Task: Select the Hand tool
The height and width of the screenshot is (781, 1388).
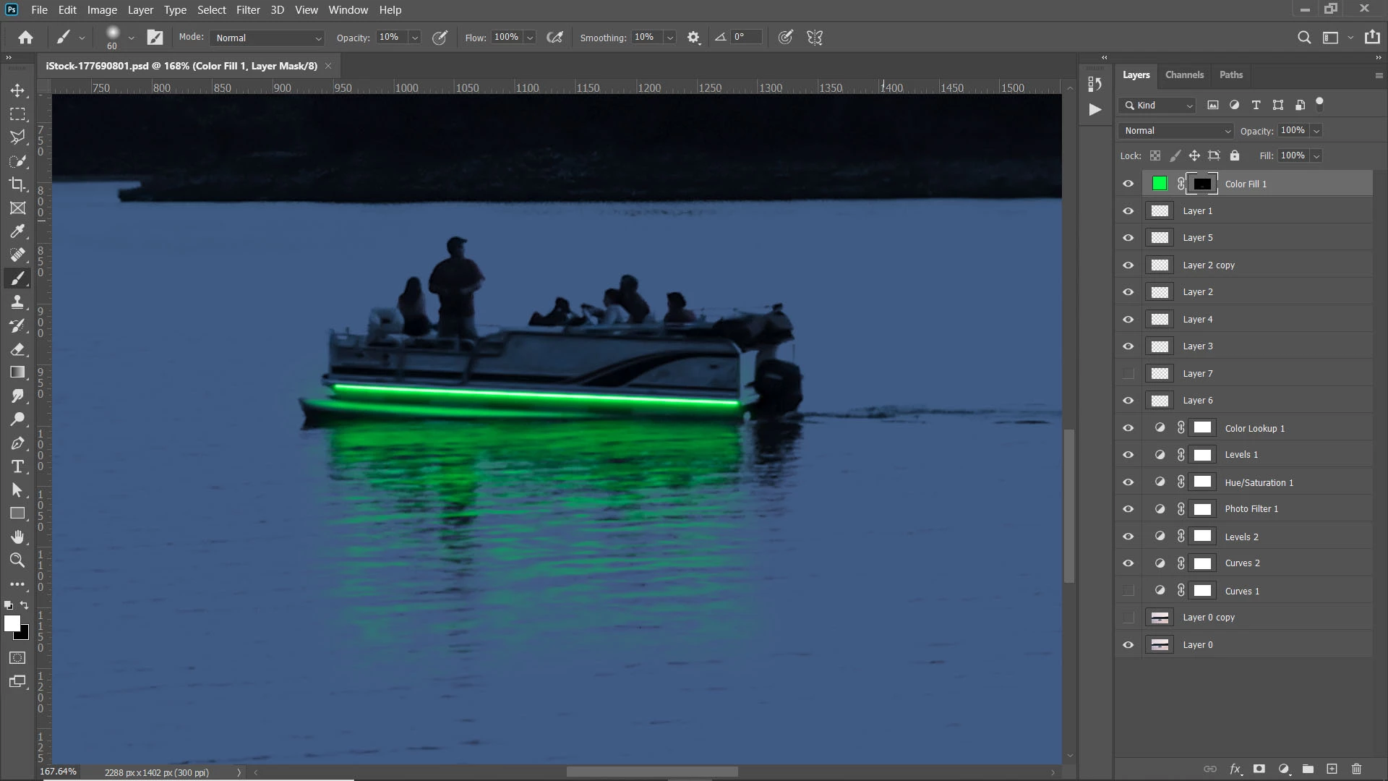Action: 17,537
